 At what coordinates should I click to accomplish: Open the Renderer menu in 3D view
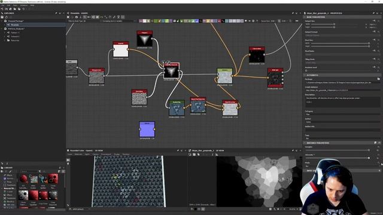[126, 154]
